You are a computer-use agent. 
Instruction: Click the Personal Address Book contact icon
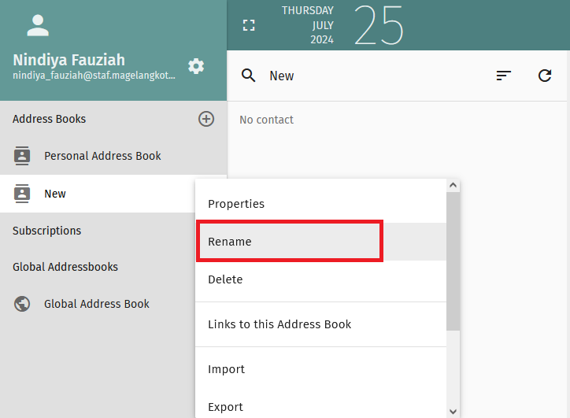pos(23,156)
